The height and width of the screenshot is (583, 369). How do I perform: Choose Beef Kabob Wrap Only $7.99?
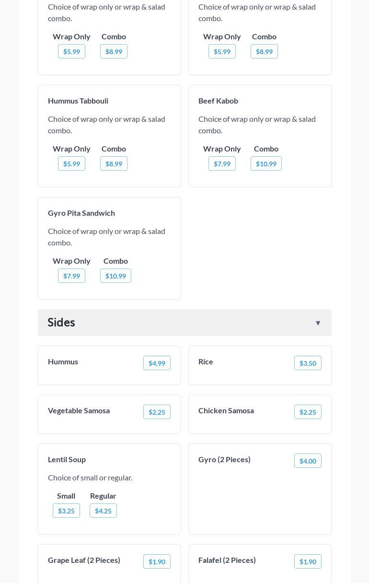click(x=222, y=163)
